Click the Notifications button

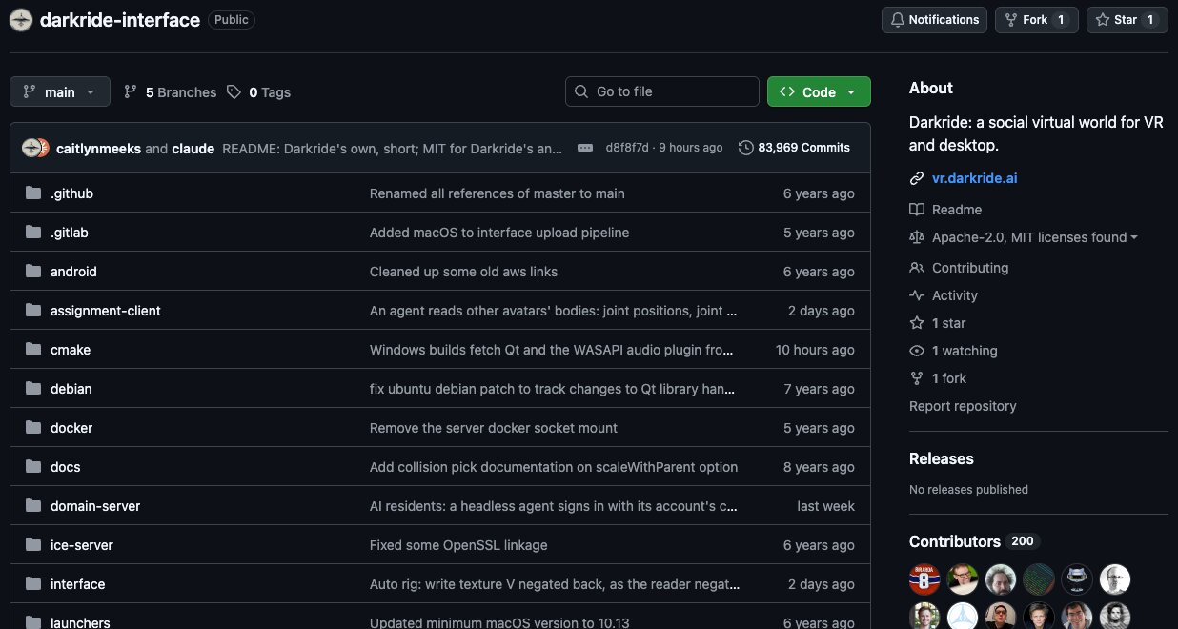pyautogui.click(x=934, y=20)
